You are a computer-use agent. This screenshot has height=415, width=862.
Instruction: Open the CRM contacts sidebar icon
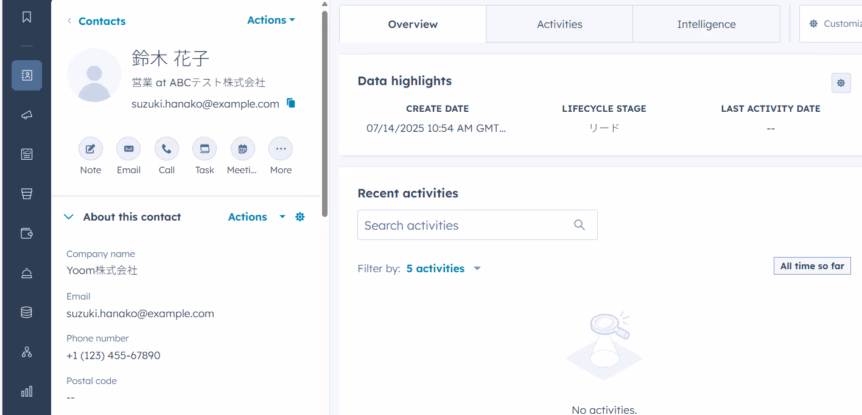27,75
